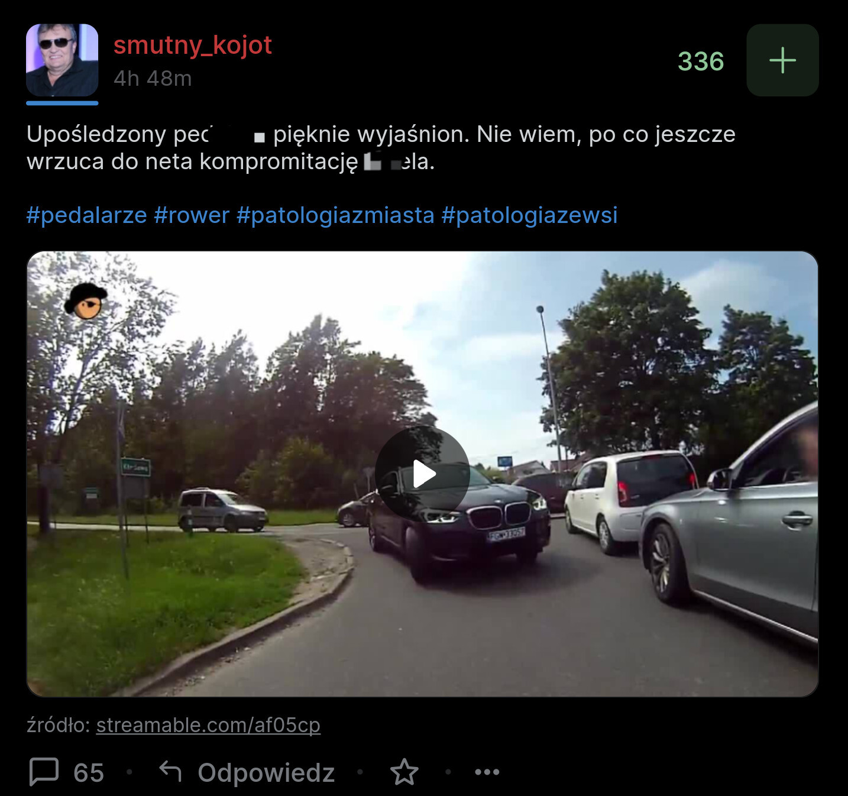
Task: Click the post text starting with Upośledzony
Action: click(x=381, y=147)
